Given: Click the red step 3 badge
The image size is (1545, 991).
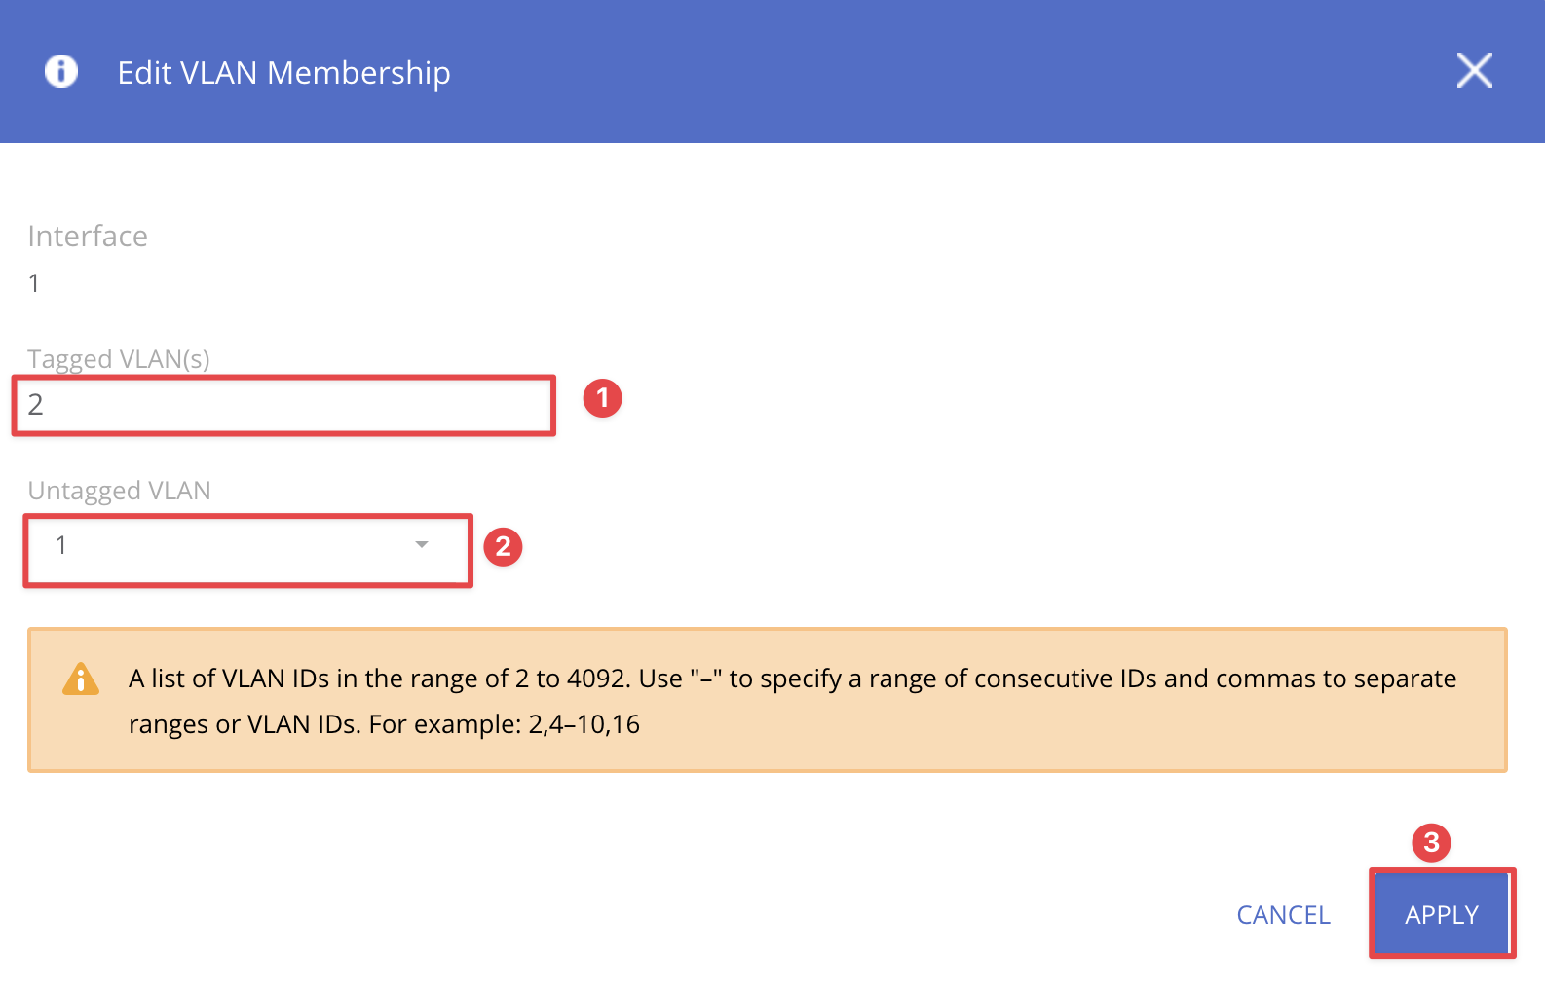Looking at the screenshot, I should [1431, 842].
